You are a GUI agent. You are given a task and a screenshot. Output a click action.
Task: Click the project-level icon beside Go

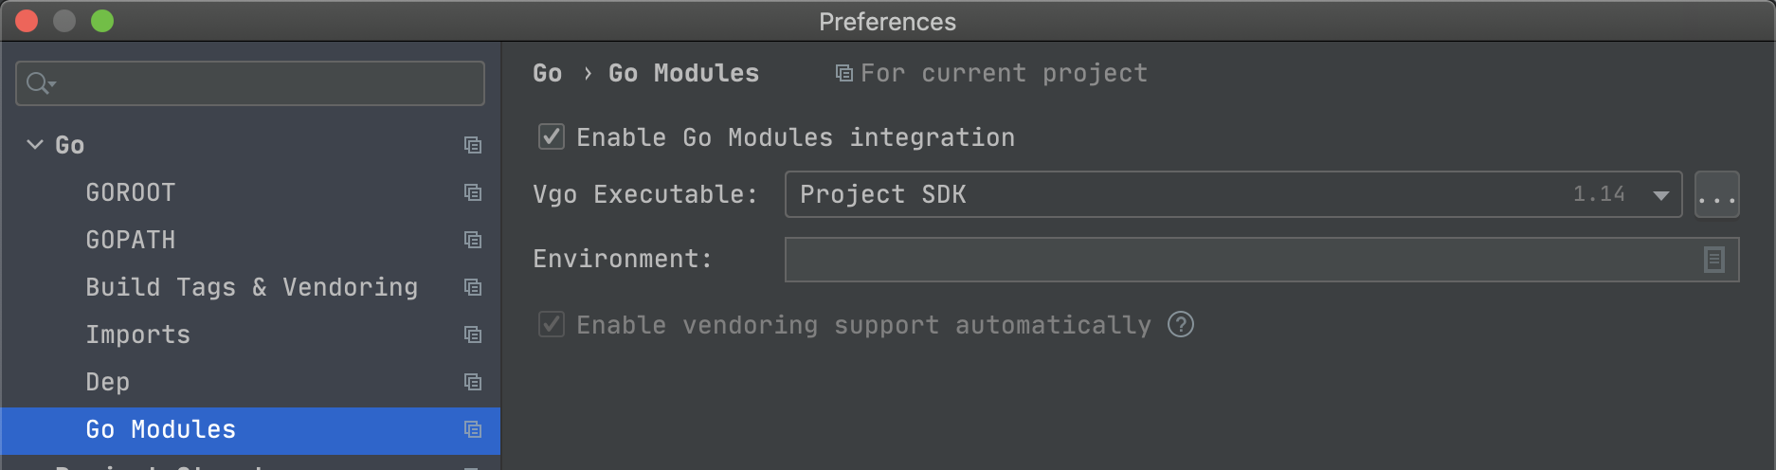pyautogui.click(x=473, y=145)
